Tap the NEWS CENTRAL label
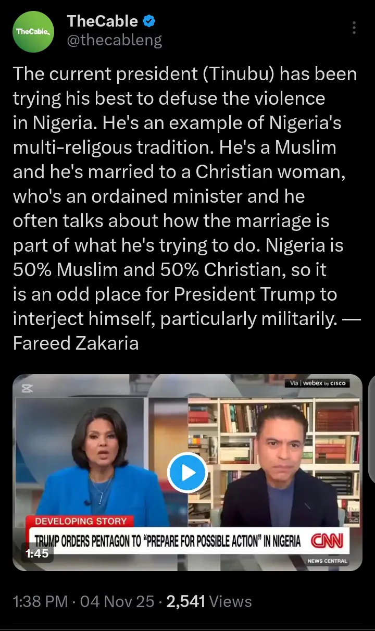Viewport: 375px width, 631px height. point(328,561)
